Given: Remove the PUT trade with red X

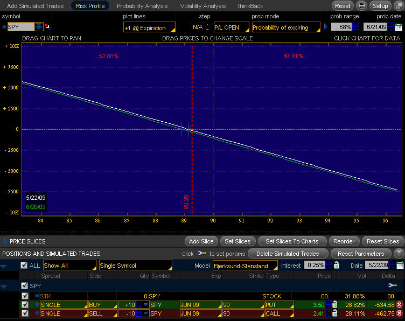Looking at the screenshot, I should click(x=399, y=305).
